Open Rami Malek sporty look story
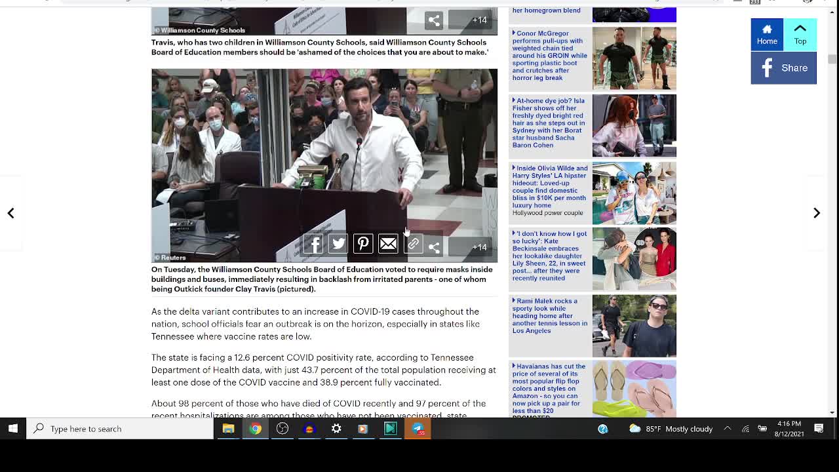The width and height of the screenshot is (839, 472). (x=549, y=316)
